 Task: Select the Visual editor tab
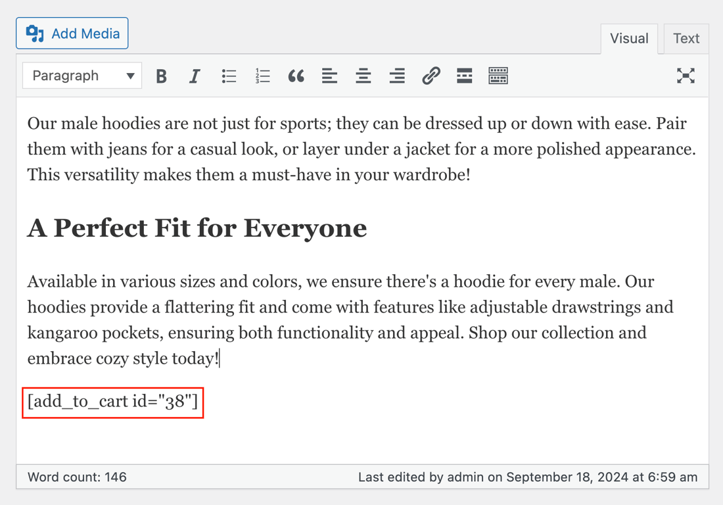[628, 38]
